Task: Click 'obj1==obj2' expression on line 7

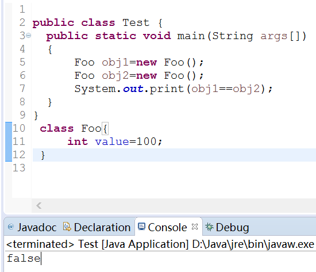Action: (x=226, y=89)
